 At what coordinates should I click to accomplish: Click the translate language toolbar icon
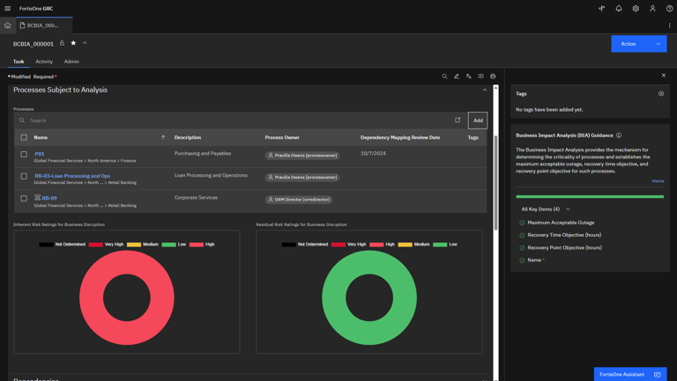point(468,77)
